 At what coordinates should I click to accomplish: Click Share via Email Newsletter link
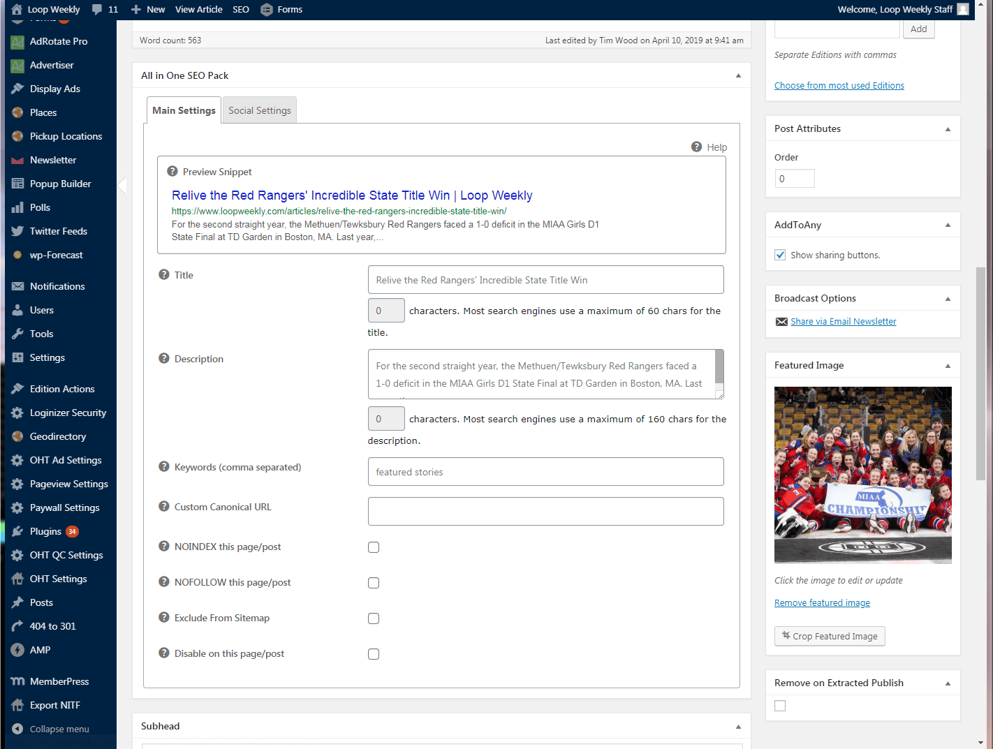point(844,321)
